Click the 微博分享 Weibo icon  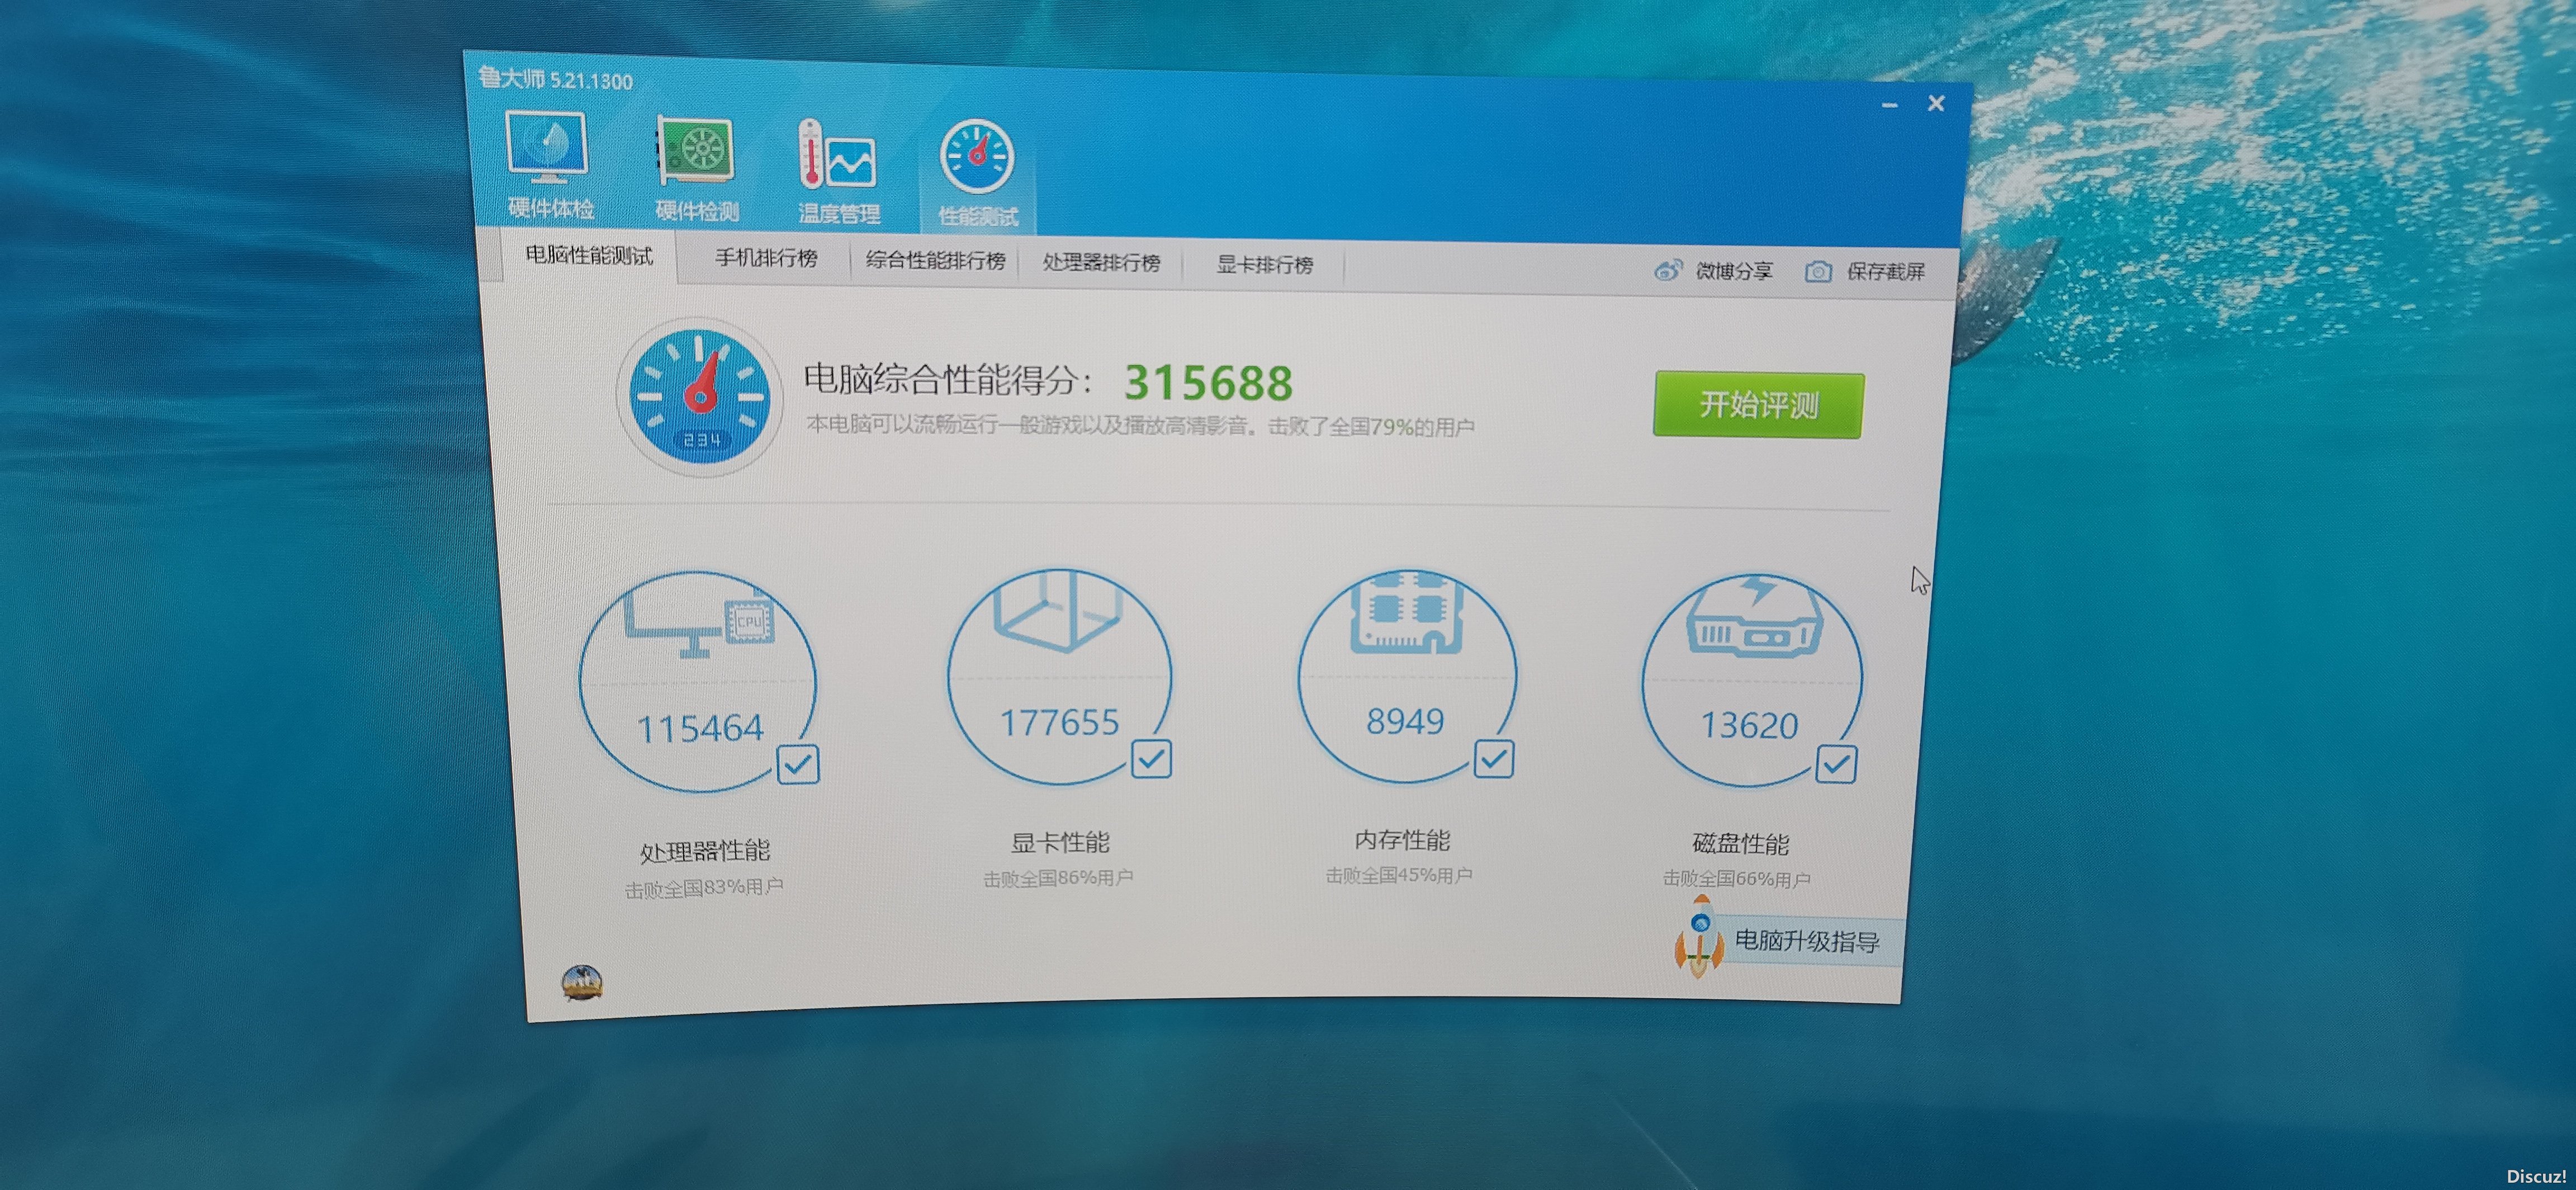1667,270
